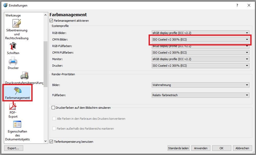256x155 pixels.
Task: Open the Drucker settings icon
Action: (x=13, y=61)
